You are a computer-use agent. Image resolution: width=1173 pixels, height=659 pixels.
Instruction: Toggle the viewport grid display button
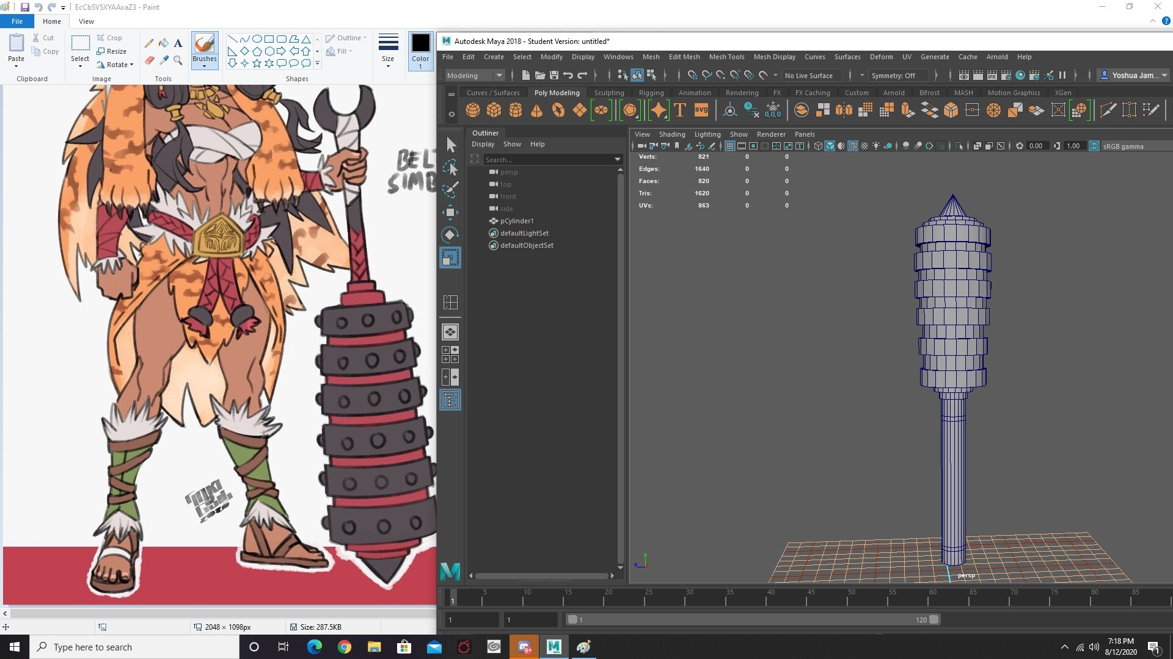coord(729,146)
